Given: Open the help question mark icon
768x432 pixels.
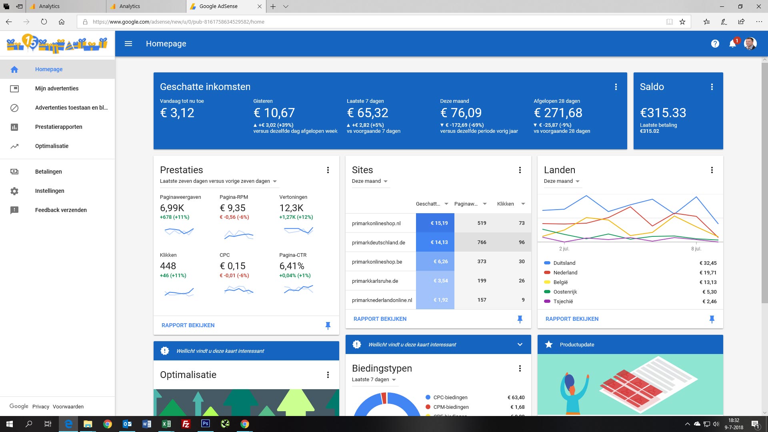Looking at the screenshot, I should point(715,44).
